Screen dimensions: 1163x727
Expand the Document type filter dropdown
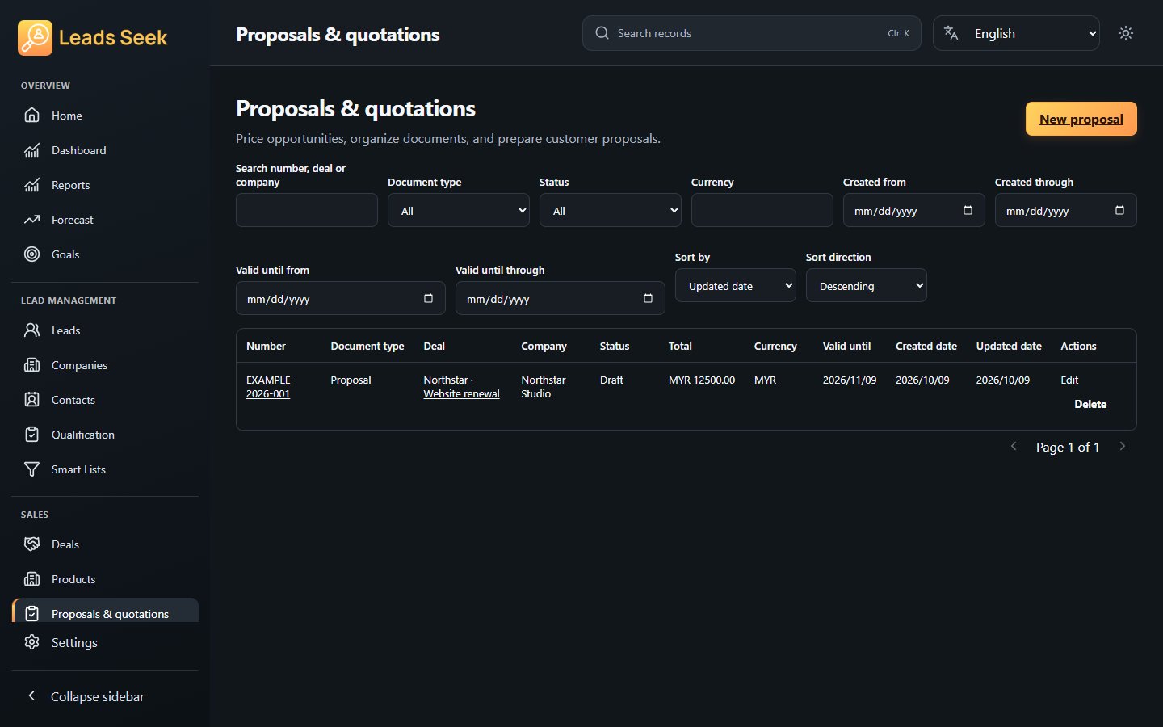[x=459, y=210]
